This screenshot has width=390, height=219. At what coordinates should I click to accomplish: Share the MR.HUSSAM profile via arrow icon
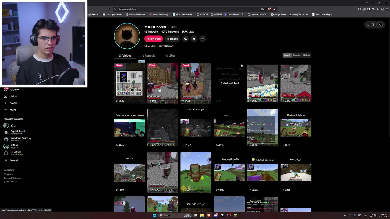pos(194,39)
